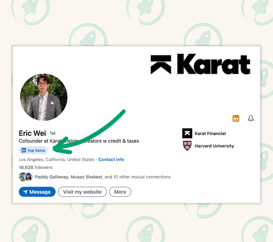Click the mutual connections avatar pictures
273x242 pixels.
26,177
